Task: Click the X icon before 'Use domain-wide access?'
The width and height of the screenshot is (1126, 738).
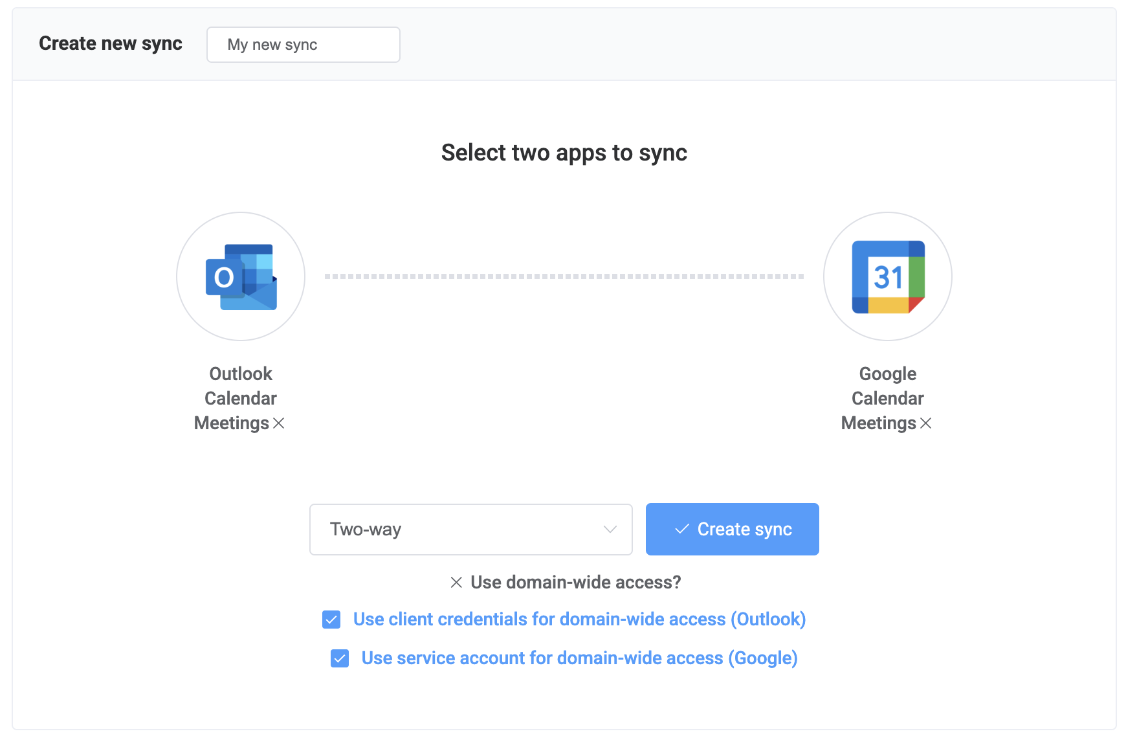Action: pyautogui.click(x=456, y=582)
